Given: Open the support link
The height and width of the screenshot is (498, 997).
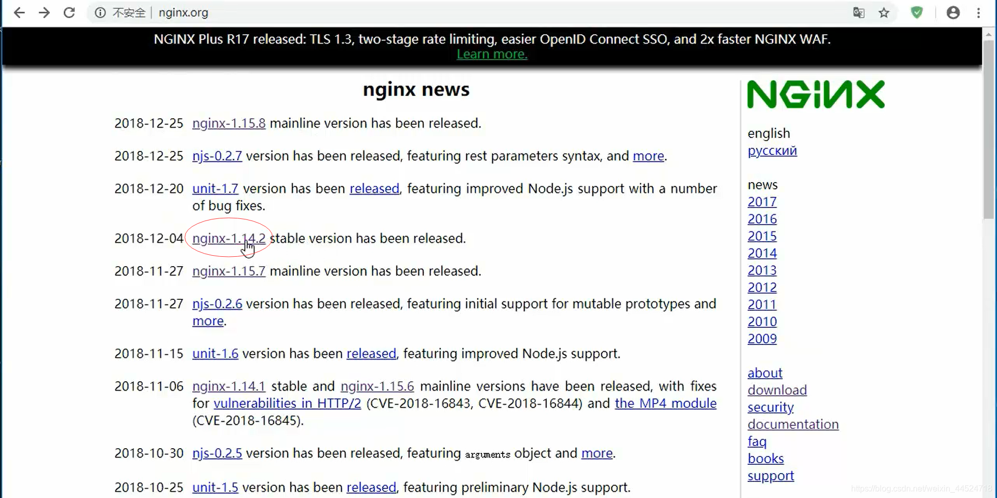Looking at the screenshot, I should 771,476.
